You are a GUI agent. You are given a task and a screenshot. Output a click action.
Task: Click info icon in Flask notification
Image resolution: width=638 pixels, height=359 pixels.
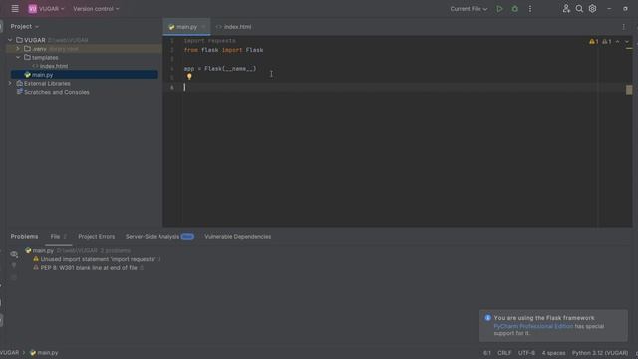coord(487,318)
